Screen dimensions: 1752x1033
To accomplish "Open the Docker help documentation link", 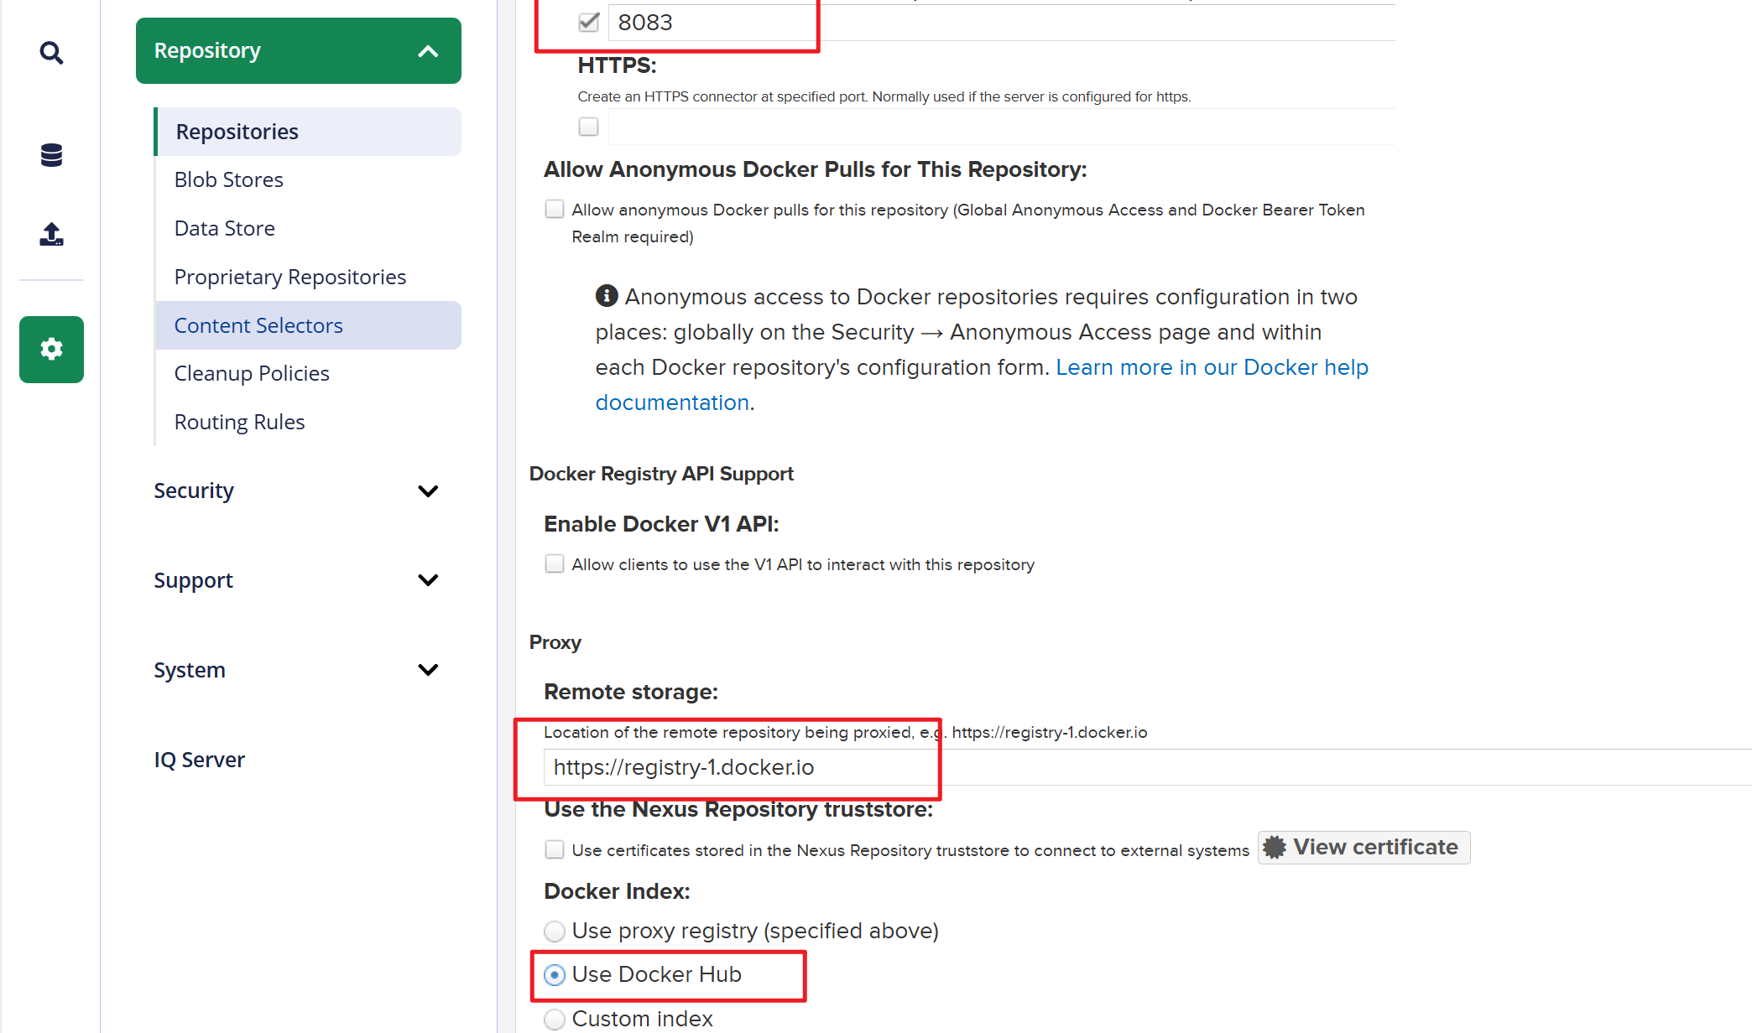I will click(1211, 367).
